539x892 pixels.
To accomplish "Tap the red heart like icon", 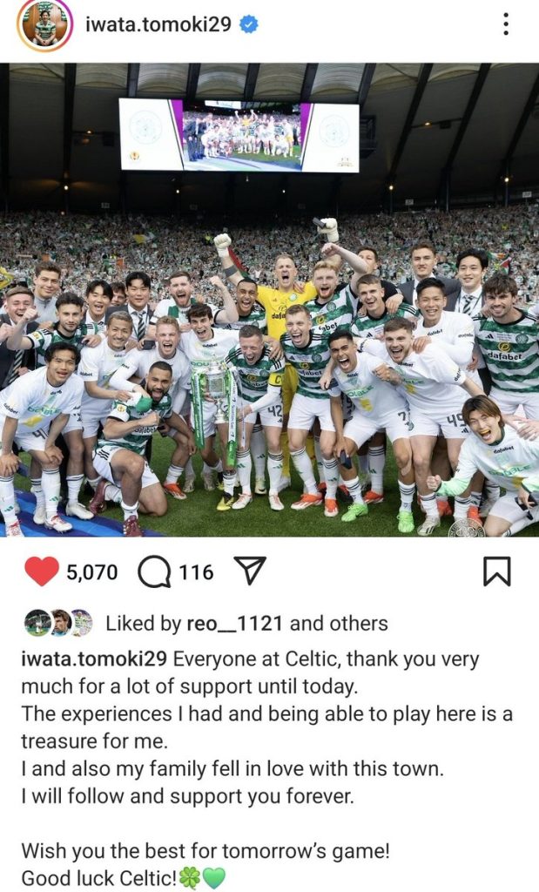I will [42, 571].
